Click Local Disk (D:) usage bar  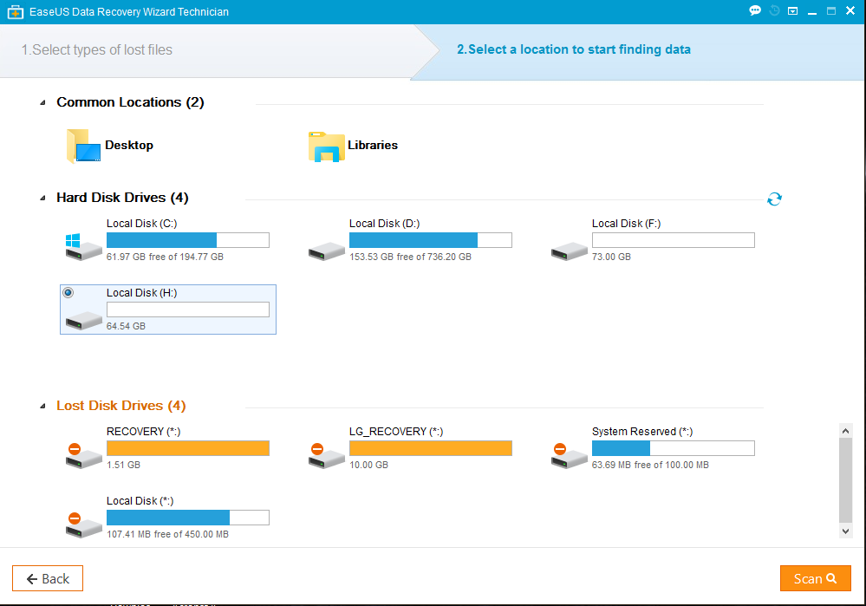(431, 240)
